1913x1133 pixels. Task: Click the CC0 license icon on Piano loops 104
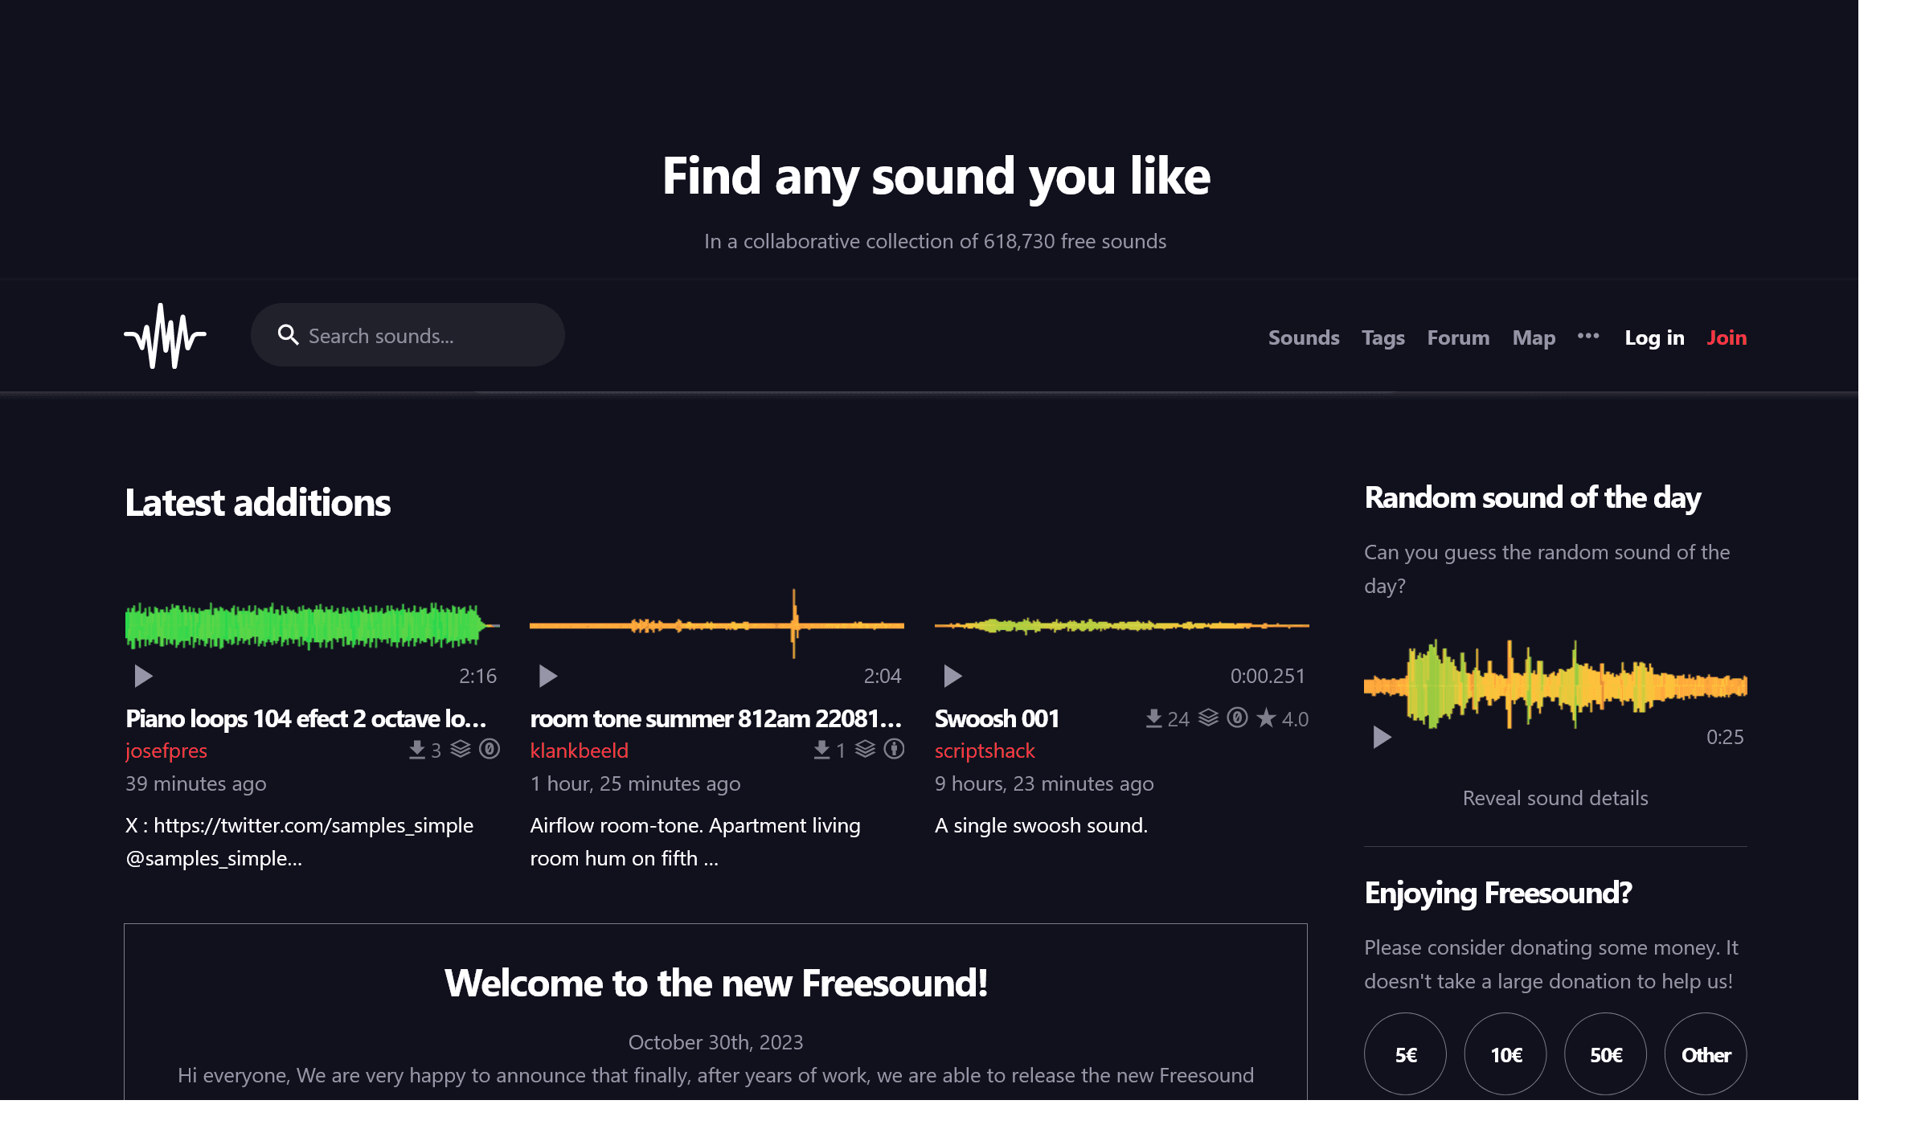[x=490, y=749]
